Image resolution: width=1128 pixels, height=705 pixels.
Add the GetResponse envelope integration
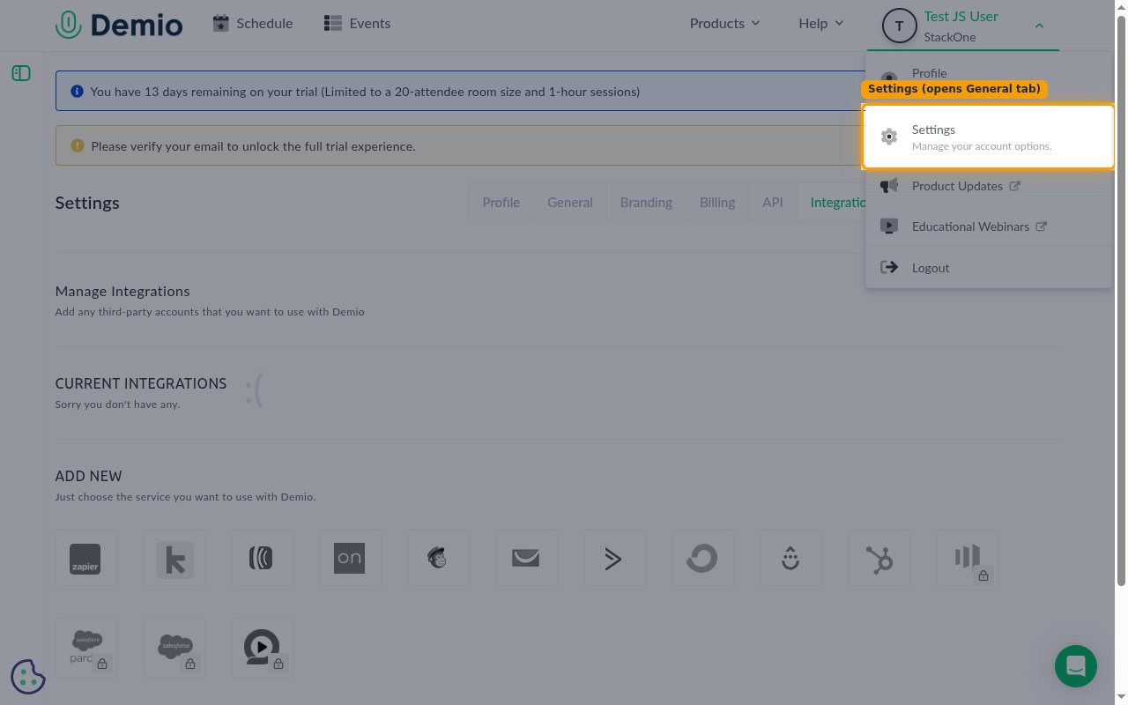point(527,560)
